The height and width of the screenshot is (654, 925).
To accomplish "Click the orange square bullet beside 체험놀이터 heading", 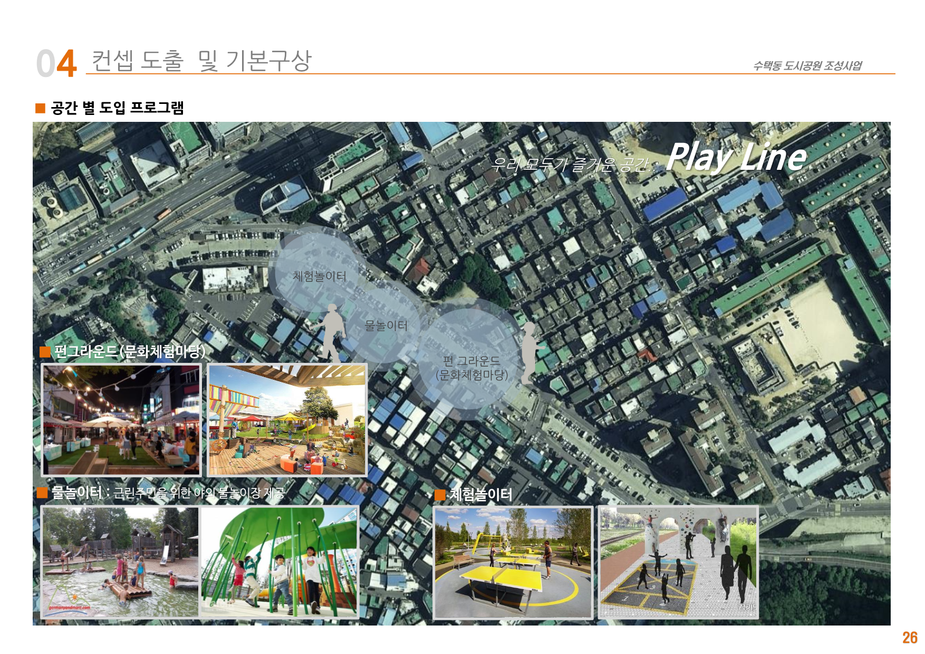I will pos(440,495).
